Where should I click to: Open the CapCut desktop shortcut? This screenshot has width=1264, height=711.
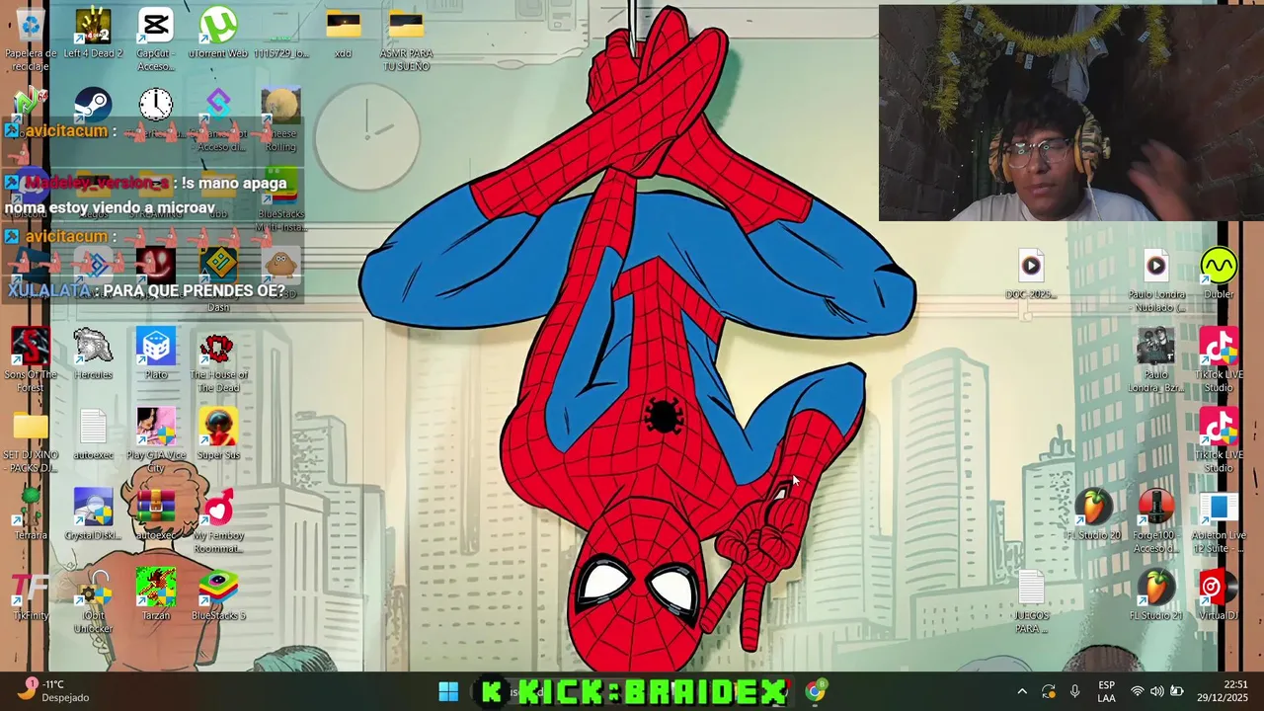[x=155, y=26]
